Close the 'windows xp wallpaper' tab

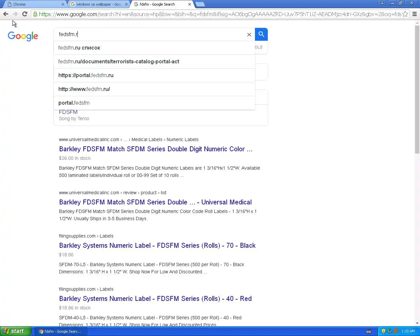(126, 4)
